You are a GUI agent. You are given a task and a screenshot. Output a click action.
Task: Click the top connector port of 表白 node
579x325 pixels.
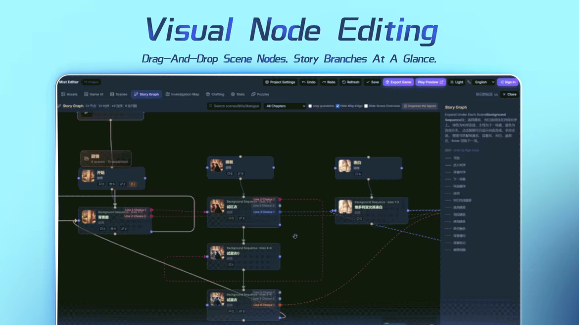point(368,158)
